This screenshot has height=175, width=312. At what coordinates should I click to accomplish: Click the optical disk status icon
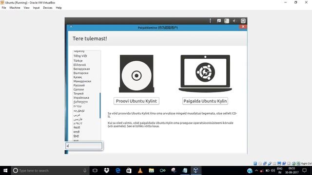click(260, 163)
